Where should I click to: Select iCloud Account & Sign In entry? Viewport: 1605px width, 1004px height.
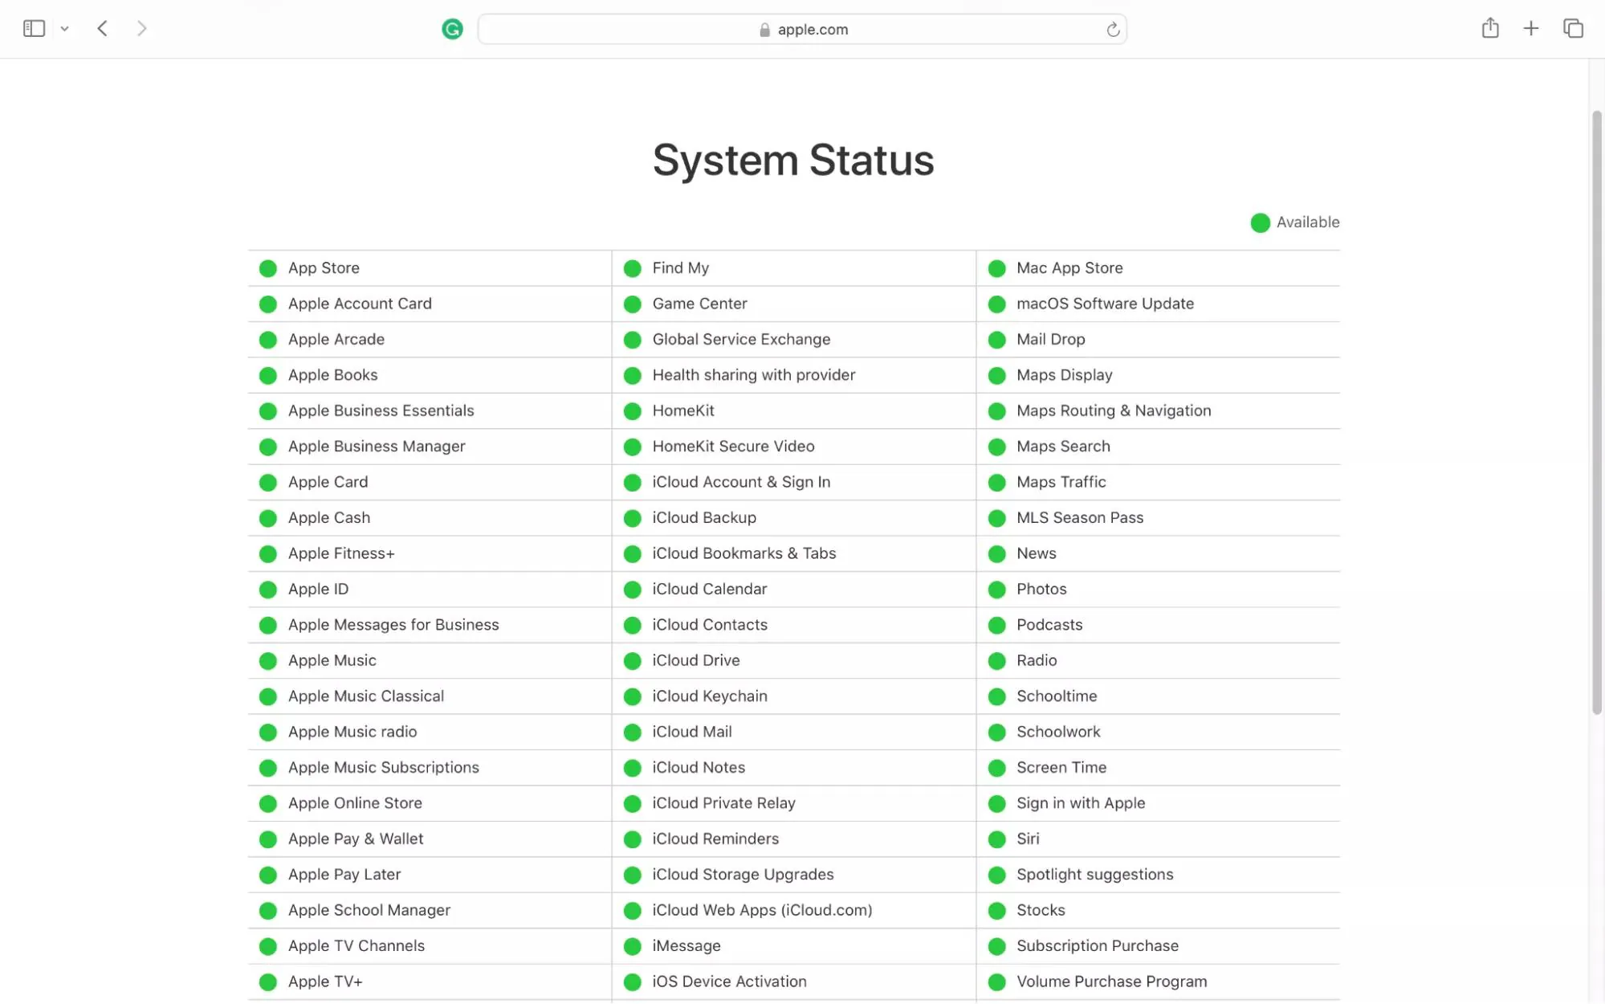[741, 482]
